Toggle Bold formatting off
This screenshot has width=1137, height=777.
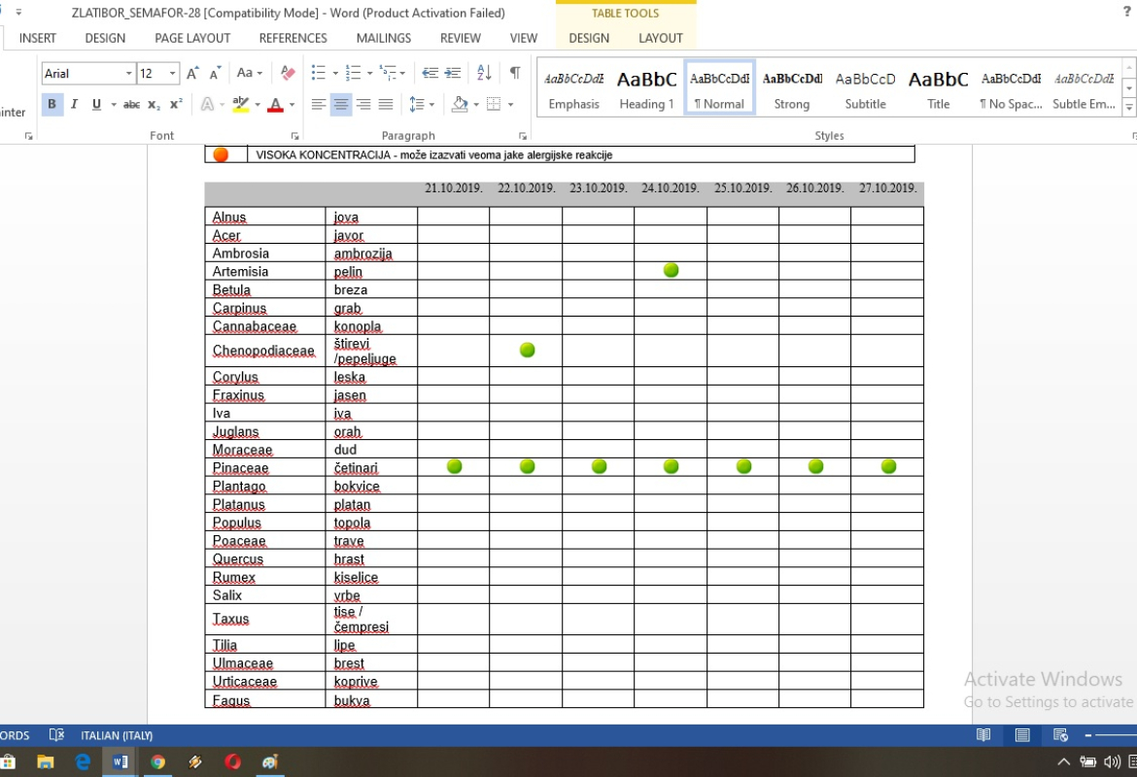point(52,104)
